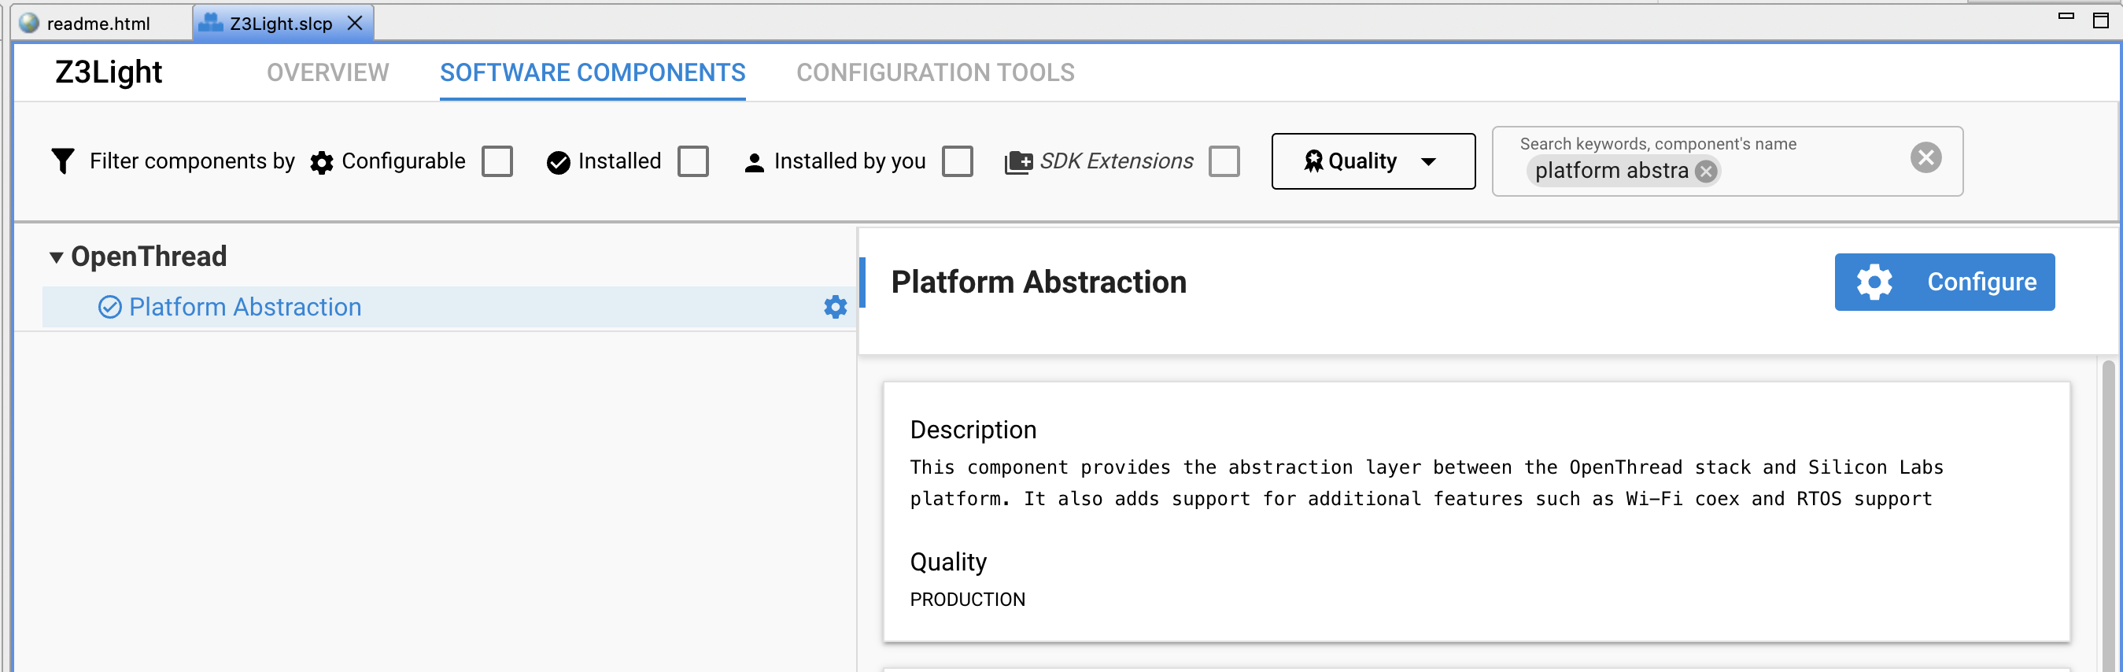Screen dimensions: 2123x672
Task: Click the Platform Abstraction heading
Action: coord(1039,282)
